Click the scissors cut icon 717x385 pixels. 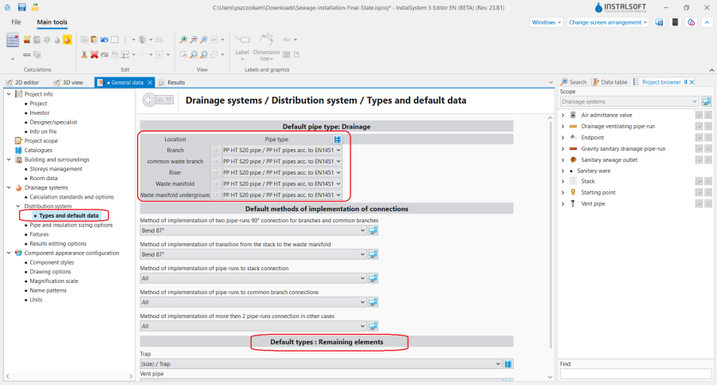point(84,54)
